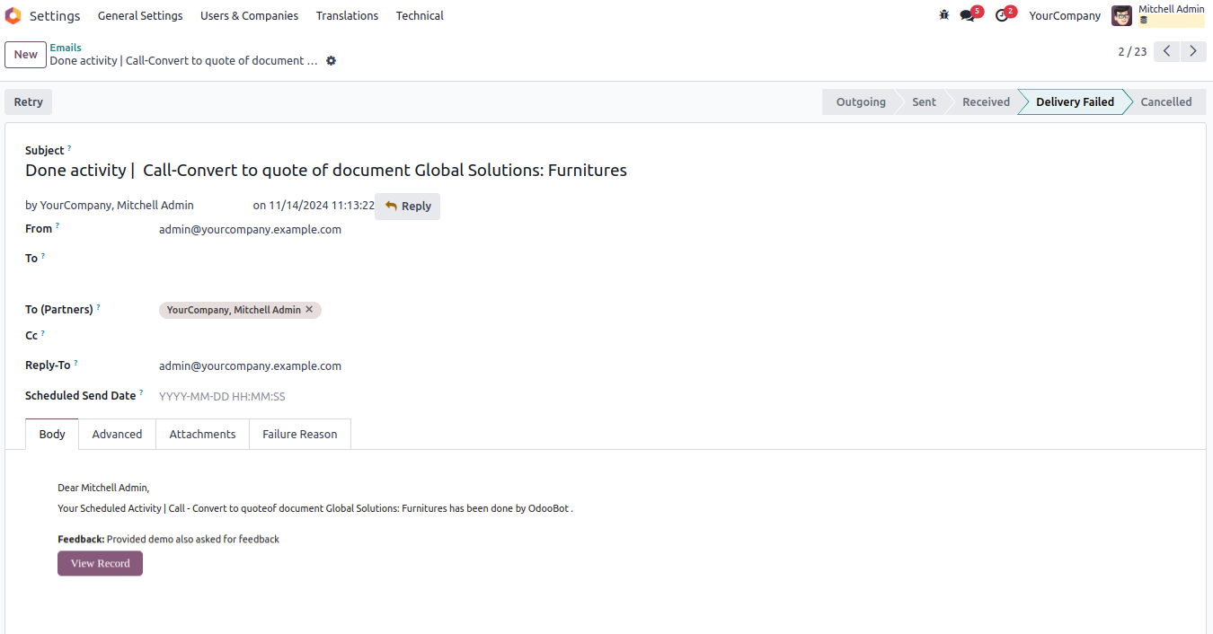
Task: Click the Retry button
Action: (29, 101)
